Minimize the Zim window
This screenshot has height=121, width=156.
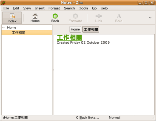(x=140, y=3)
